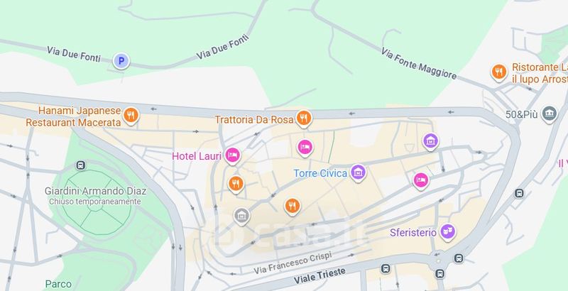Click the bus stop icon near Giardini Diaz
The width and height of the screenshot is (568, 291).
(x=80, y=165)
